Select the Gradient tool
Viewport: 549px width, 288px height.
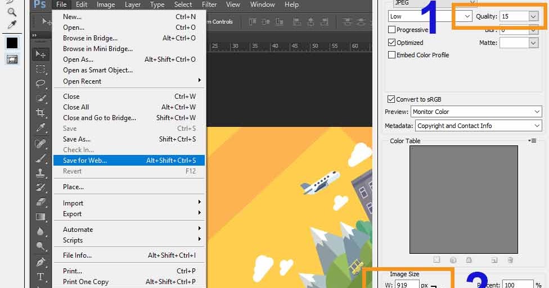click(40, 217)
